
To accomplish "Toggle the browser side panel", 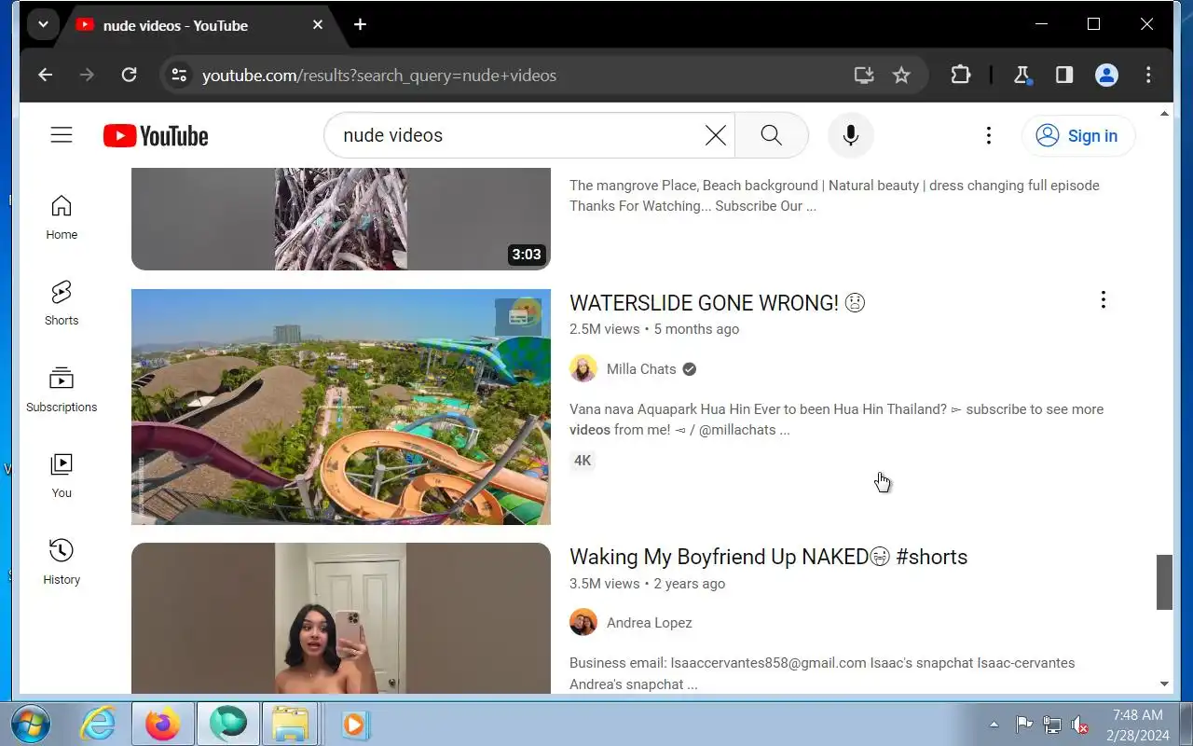I will tap(1064, 76).
